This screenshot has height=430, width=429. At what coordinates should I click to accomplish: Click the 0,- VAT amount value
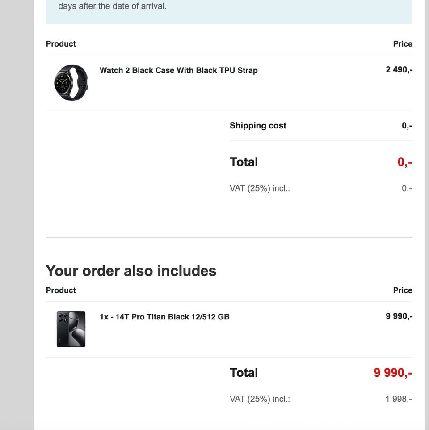[407, 188]
